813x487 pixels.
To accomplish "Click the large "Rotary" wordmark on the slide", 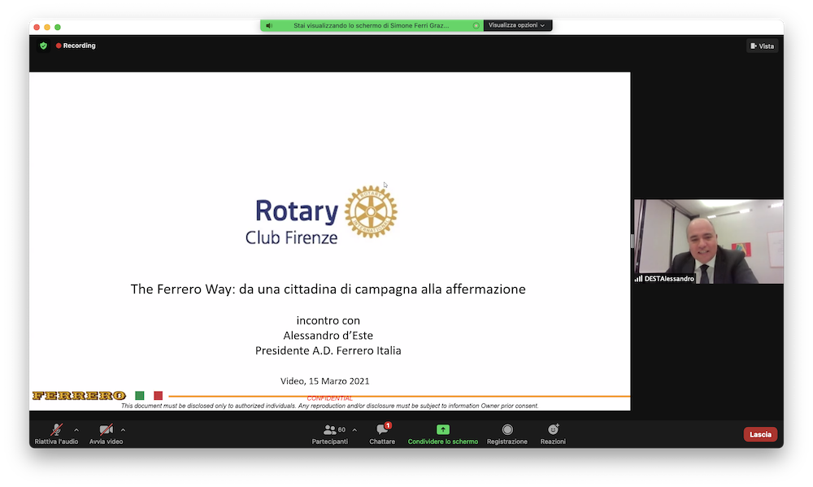I will pos(297,211).
